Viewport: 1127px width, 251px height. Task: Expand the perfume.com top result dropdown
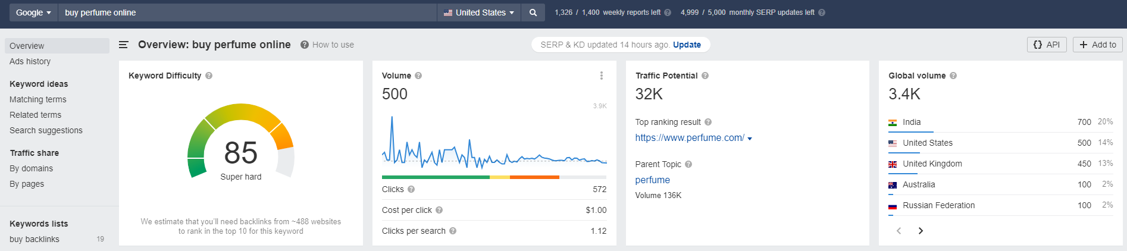pos(750,139)
